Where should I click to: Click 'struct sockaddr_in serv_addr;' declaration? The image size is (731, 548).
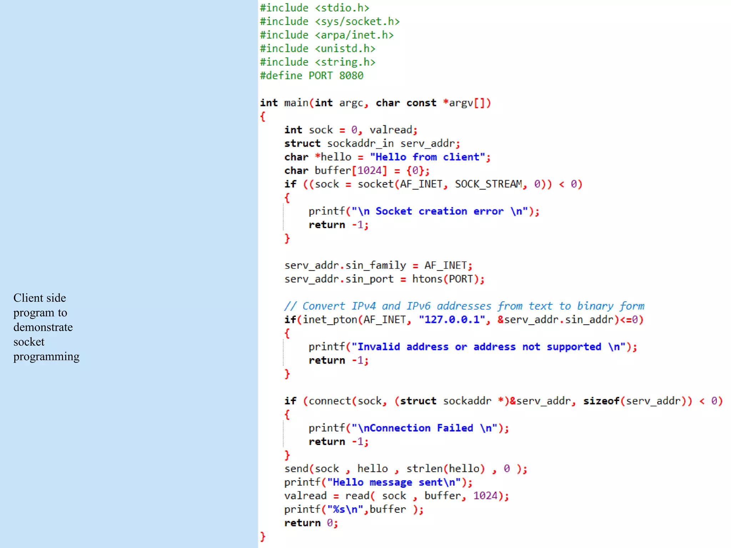(372, 143)
